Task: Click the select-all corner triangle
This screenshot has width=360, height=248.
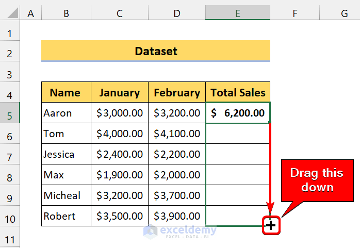Action: (x=10, y=13)
